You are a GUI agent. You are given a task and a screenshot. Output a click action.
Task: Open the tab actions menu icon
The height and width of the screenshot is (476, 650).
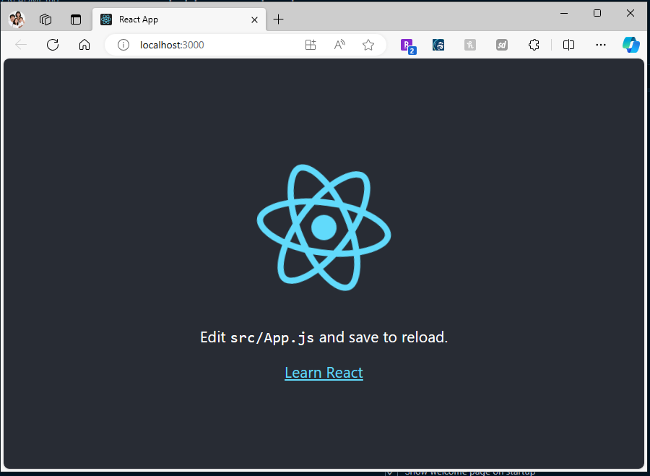76,20
